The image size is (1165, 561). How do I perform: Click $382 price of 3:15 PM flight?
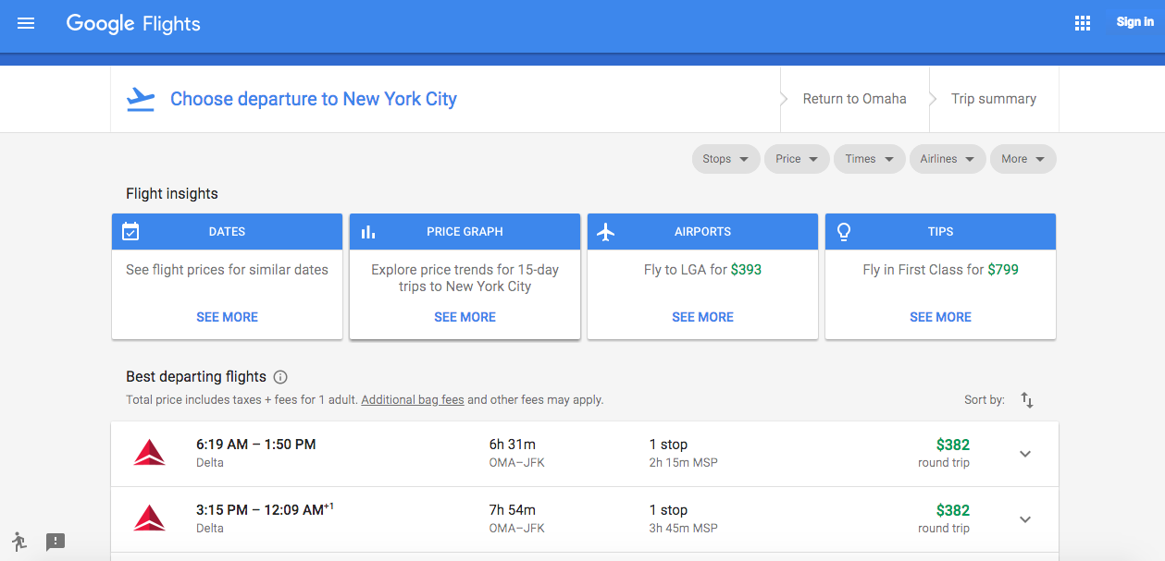pyautogui.click(x=953, y=510)
